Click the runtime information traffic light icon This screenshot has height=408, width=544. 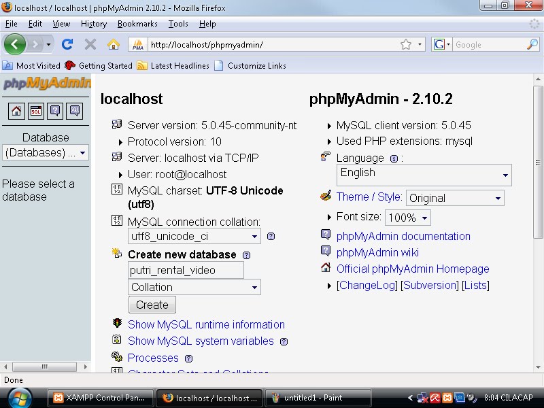click(117, 323)
